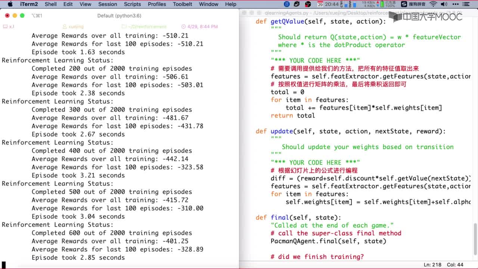
Task: Open the Toolbelt menu
Action: 183,4
